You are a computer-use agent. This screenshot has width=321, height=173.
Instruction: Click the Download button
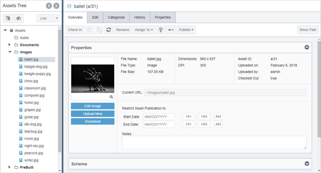93,121
